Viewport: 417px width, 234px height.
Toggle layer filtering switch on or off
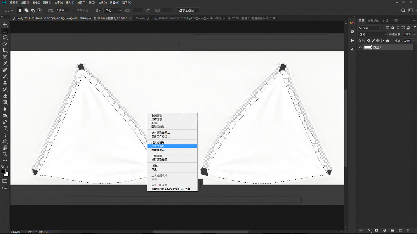[414, 27]
